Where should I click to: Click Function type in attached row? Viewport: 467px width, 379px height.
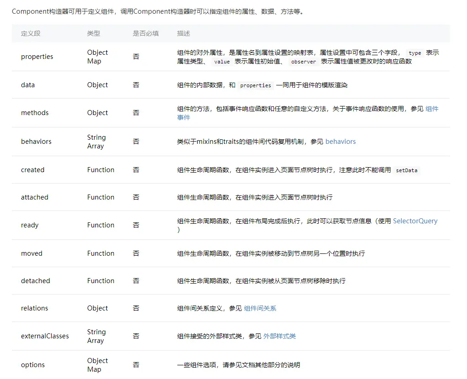point(101,197)
